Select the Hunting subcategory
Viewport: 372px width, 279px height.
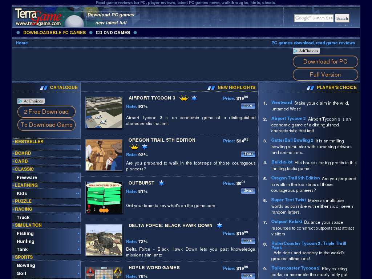(25, 242)
